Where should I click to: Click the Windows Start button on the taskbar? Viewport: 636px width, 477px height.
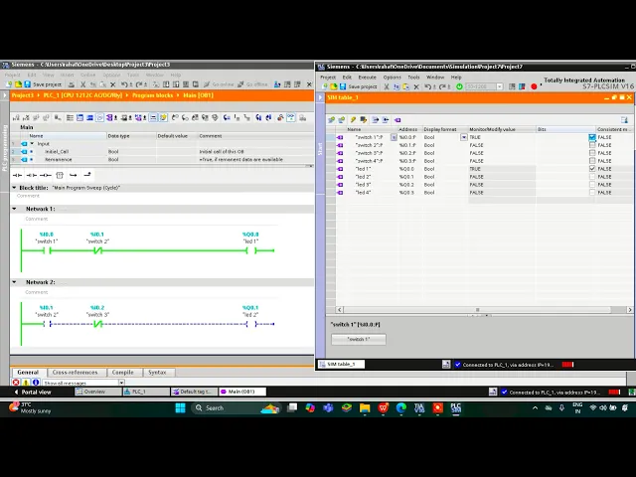pos(181,408)
